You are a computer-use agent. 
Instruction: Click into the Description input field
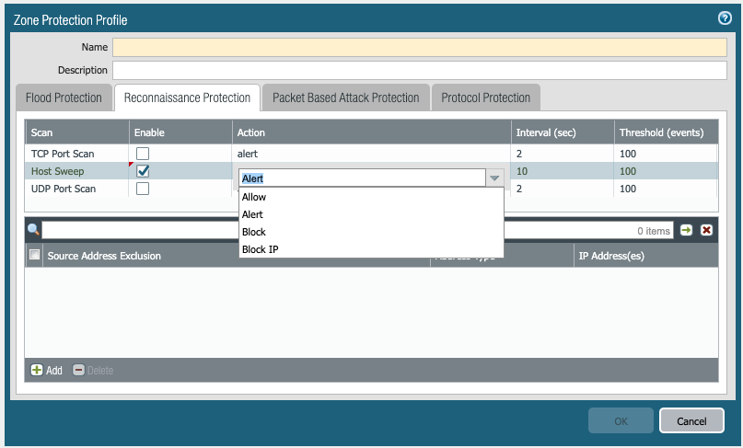coord(419,70)
